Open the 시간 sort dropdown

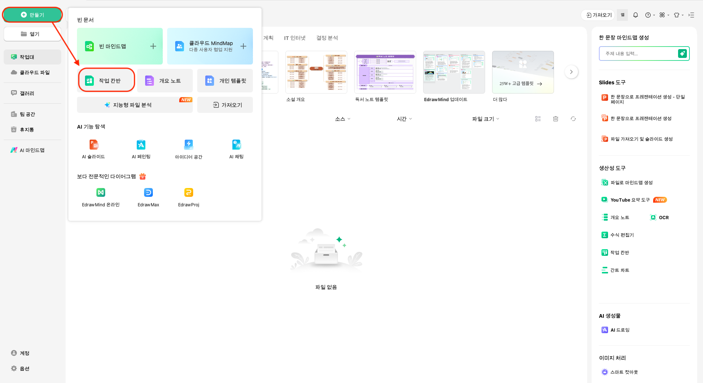click(x=404, y=119)
